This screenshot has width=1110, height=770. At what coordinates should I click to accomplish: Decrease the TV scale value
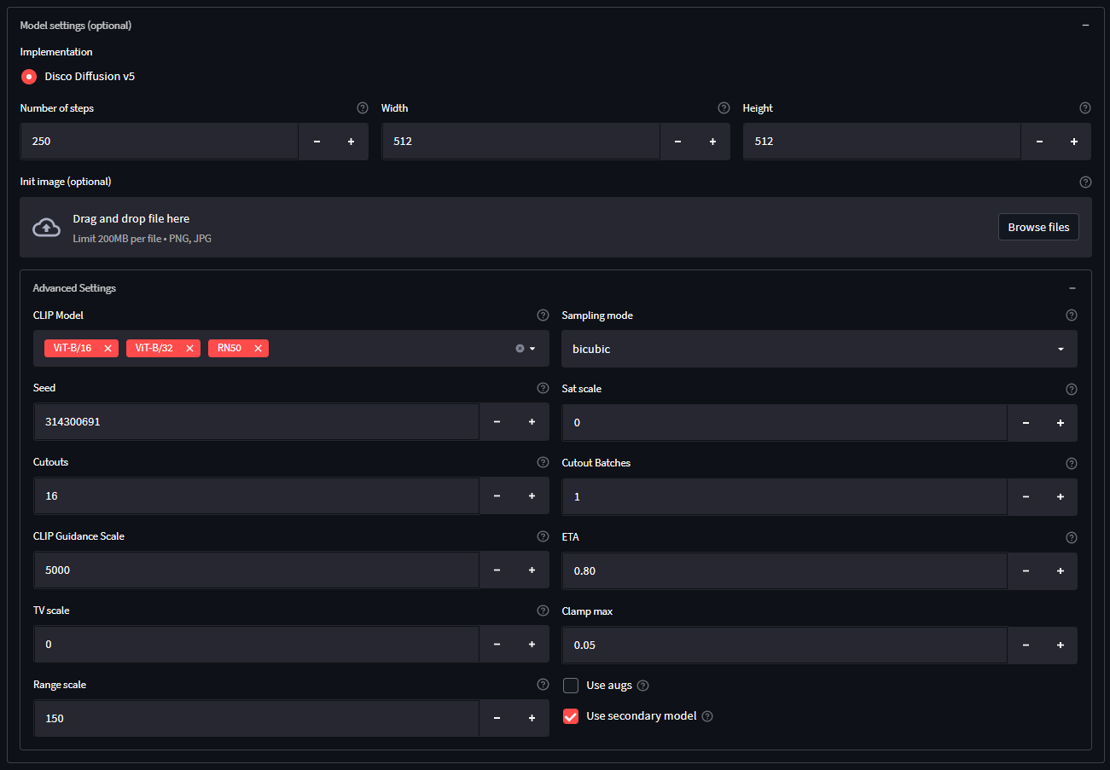coord(497,645)
